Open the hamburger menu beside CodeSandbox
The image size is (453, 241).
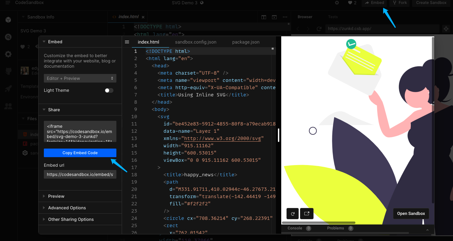tap(8, 3)
